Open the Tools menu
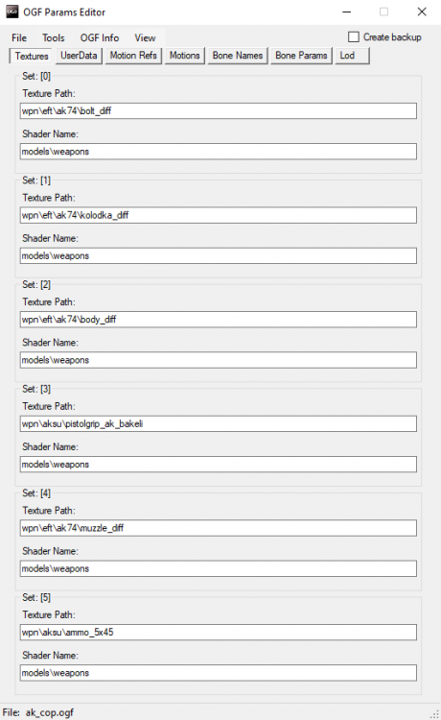The height and width of the screenshot is (720, 441). [53, 38]
